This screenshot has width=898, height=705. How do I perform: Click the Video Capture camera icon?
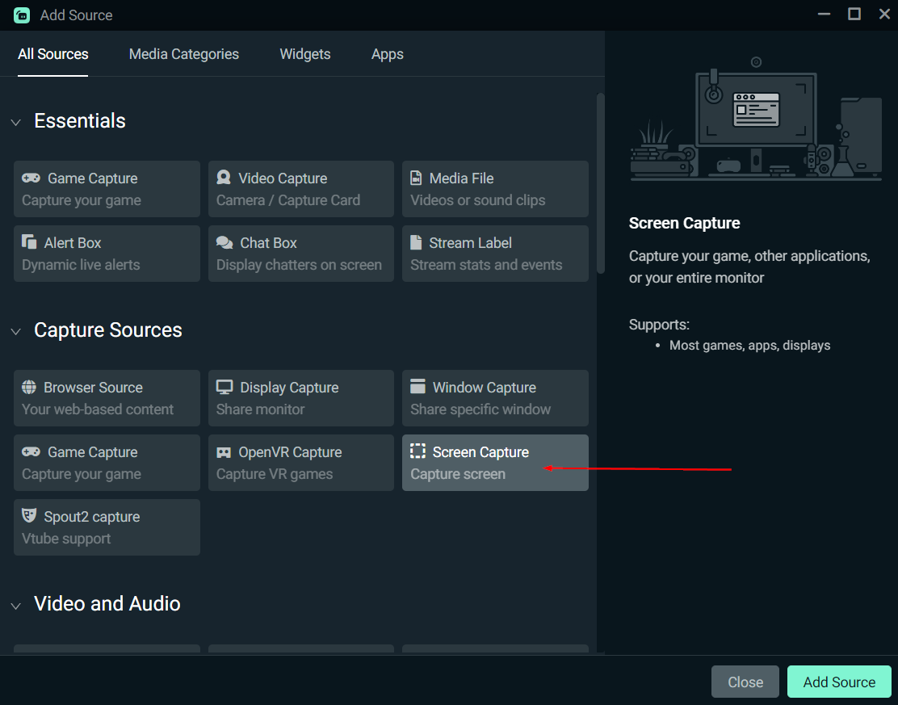point(224,178)
